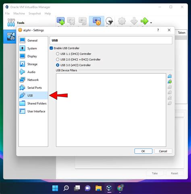The image size is (191, 194).
Task: Open the Chat app on the taskbar
Action: [87, 188]
